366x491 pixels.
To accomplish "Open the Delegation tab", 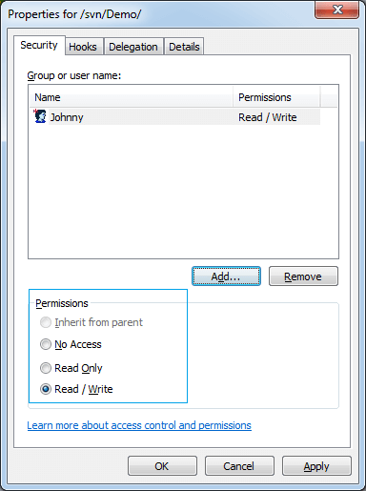I will point(133,47).
